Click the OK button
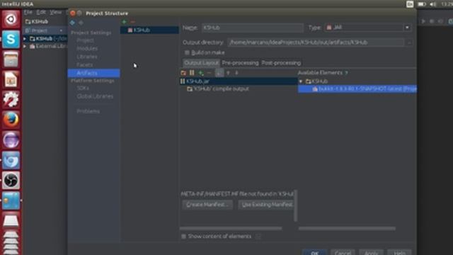This screenshot has width=453, height=255. click(x=314, y=252)
